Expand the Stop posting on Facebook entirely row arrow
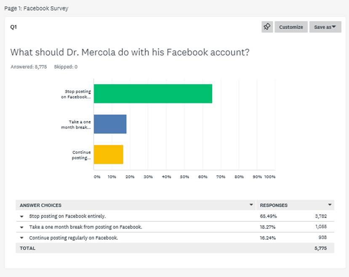Screen dimensions: 349x277 pos(21,216)
